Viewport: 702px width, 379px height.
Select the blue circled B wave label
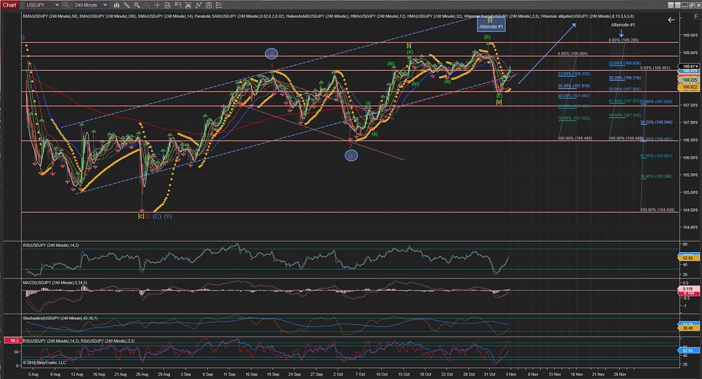tap(351, 156)
